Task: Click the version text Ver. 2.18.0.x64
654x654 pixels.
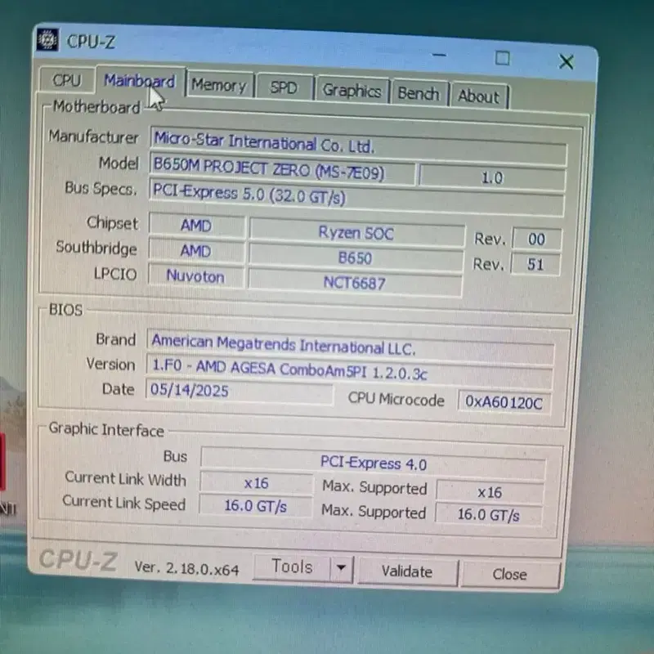Action: (187, 568)
